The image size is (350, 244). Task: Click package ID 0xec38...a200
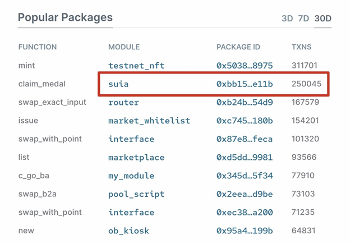(245, 212)
